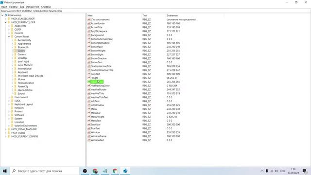Image resolution: width=311 pixels, height=175 pixels.
Task: Expand HKEY_USERS node arrow
Action: (x=5, y=133)
